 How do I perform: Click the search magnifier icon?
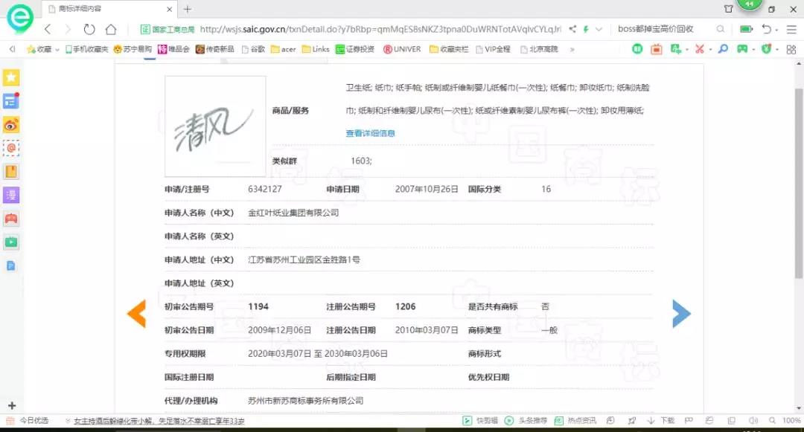(721, 29)
